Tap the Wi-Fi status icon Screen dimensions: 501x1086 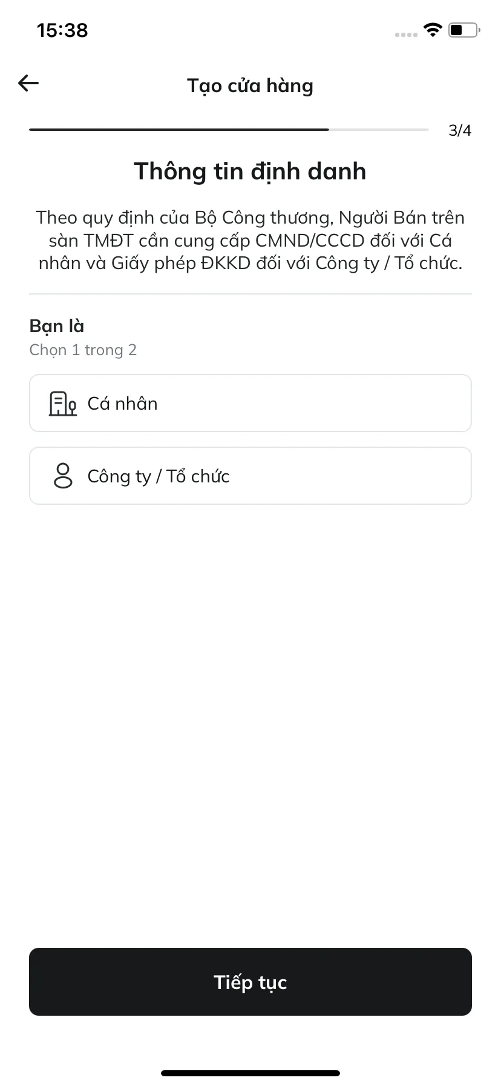[x=433, y=30]
